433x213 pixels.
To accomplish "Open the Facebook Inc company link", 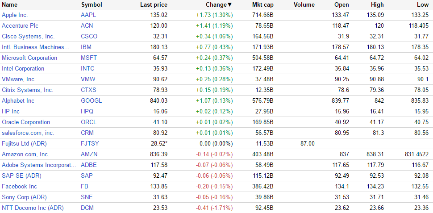I will [19, 187].
